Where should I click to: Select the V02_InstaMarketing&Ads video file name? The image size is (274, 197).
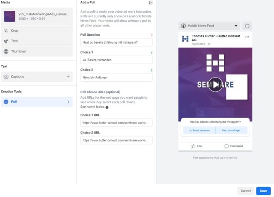tap(44, 14)
